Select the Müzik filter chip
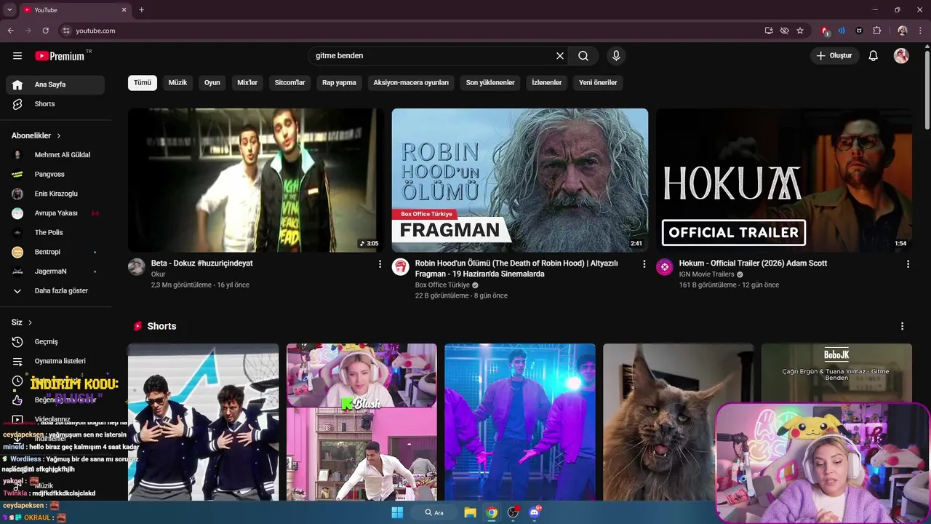 click(x=177, y=82)
